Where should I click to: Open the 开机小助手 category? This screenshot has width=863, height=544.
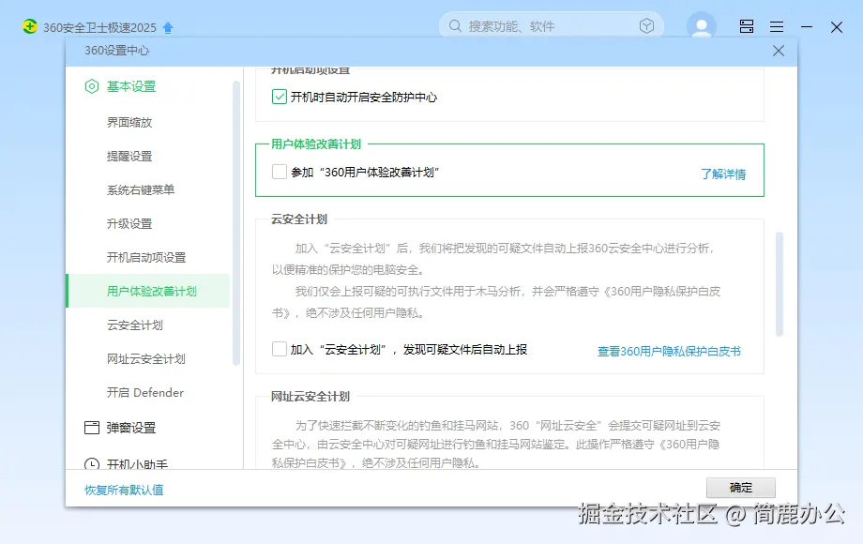137,463
